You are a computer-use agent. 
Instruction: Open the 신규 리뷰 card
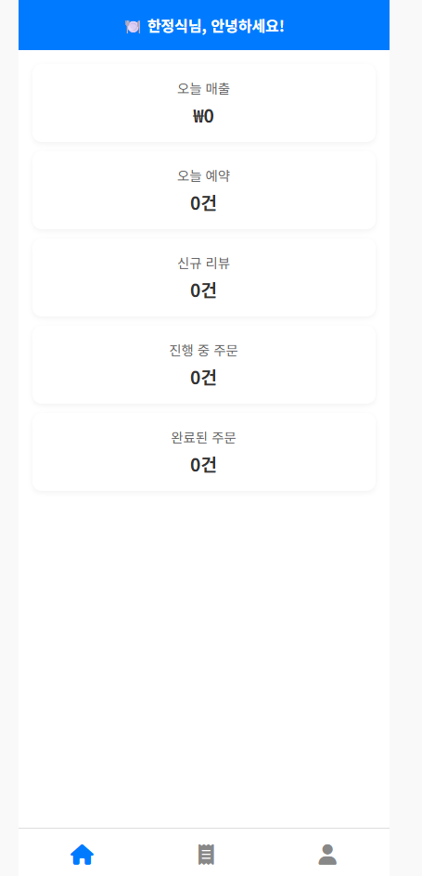204,277
